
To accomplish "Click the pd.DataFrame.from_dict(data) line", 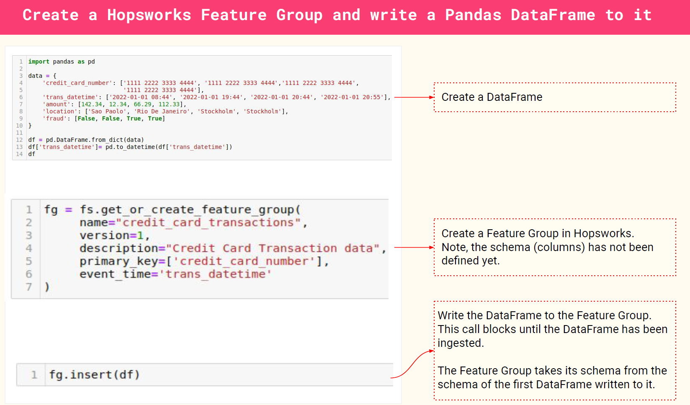I will tap(86, 140).
